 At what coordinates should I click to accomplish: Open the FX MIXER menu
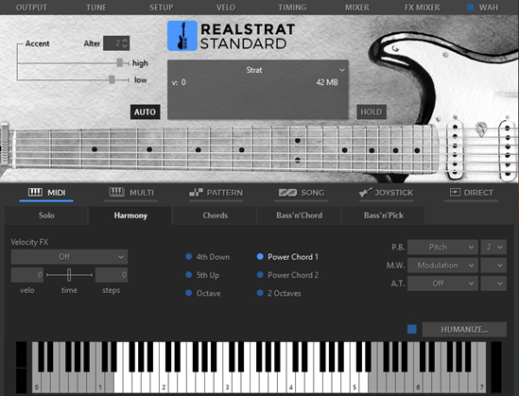(423, 8)
